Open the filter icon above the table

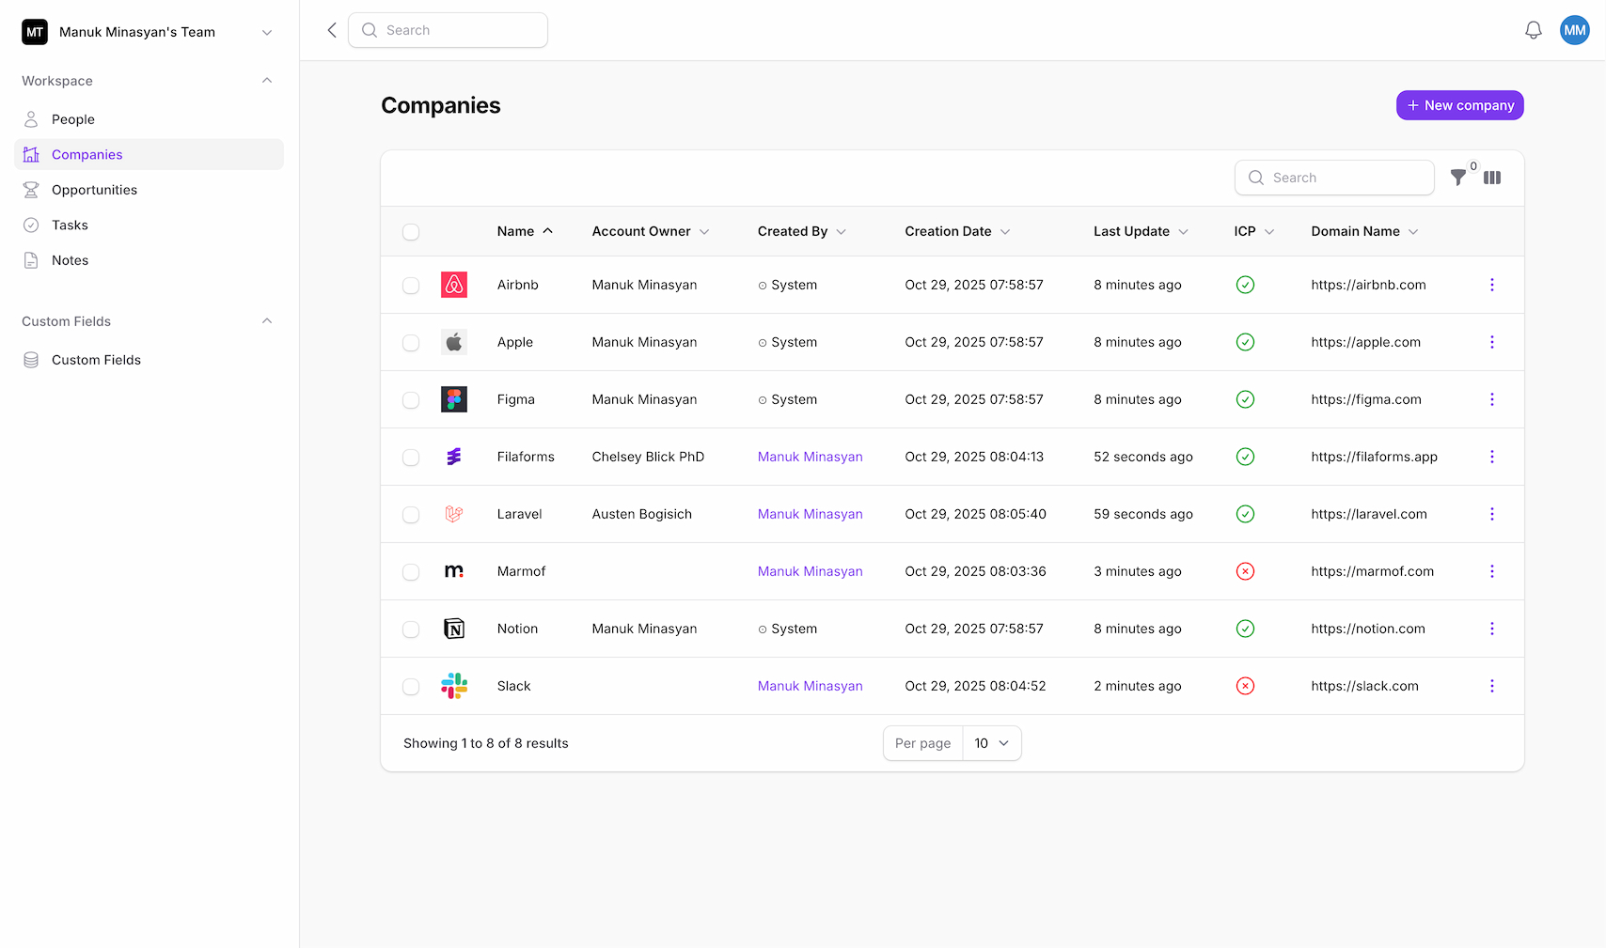(x=1460, y=177)
